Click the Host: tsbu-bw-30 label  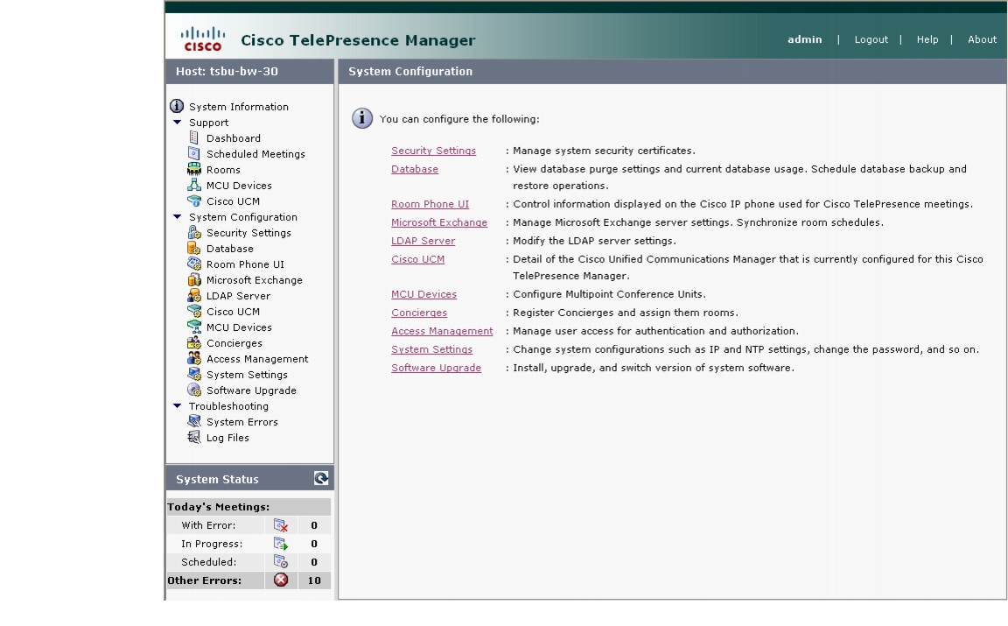227,72
